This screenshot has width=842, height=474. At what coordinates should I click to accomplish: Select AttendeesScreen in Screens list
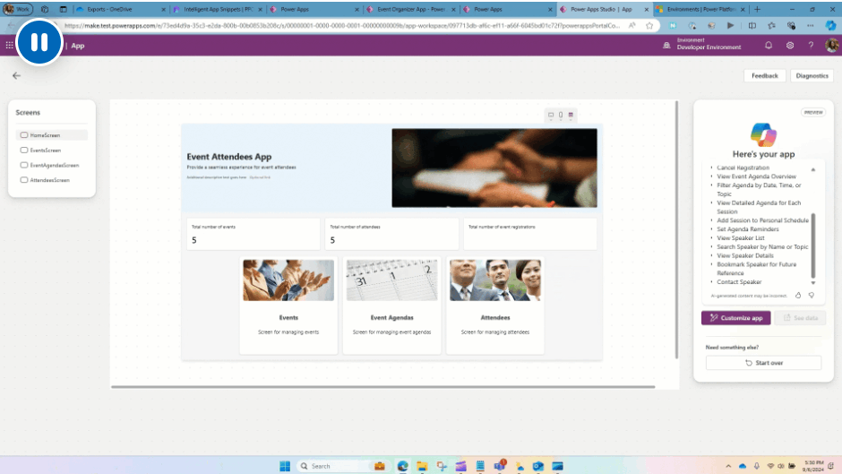[x=52, y=180]
